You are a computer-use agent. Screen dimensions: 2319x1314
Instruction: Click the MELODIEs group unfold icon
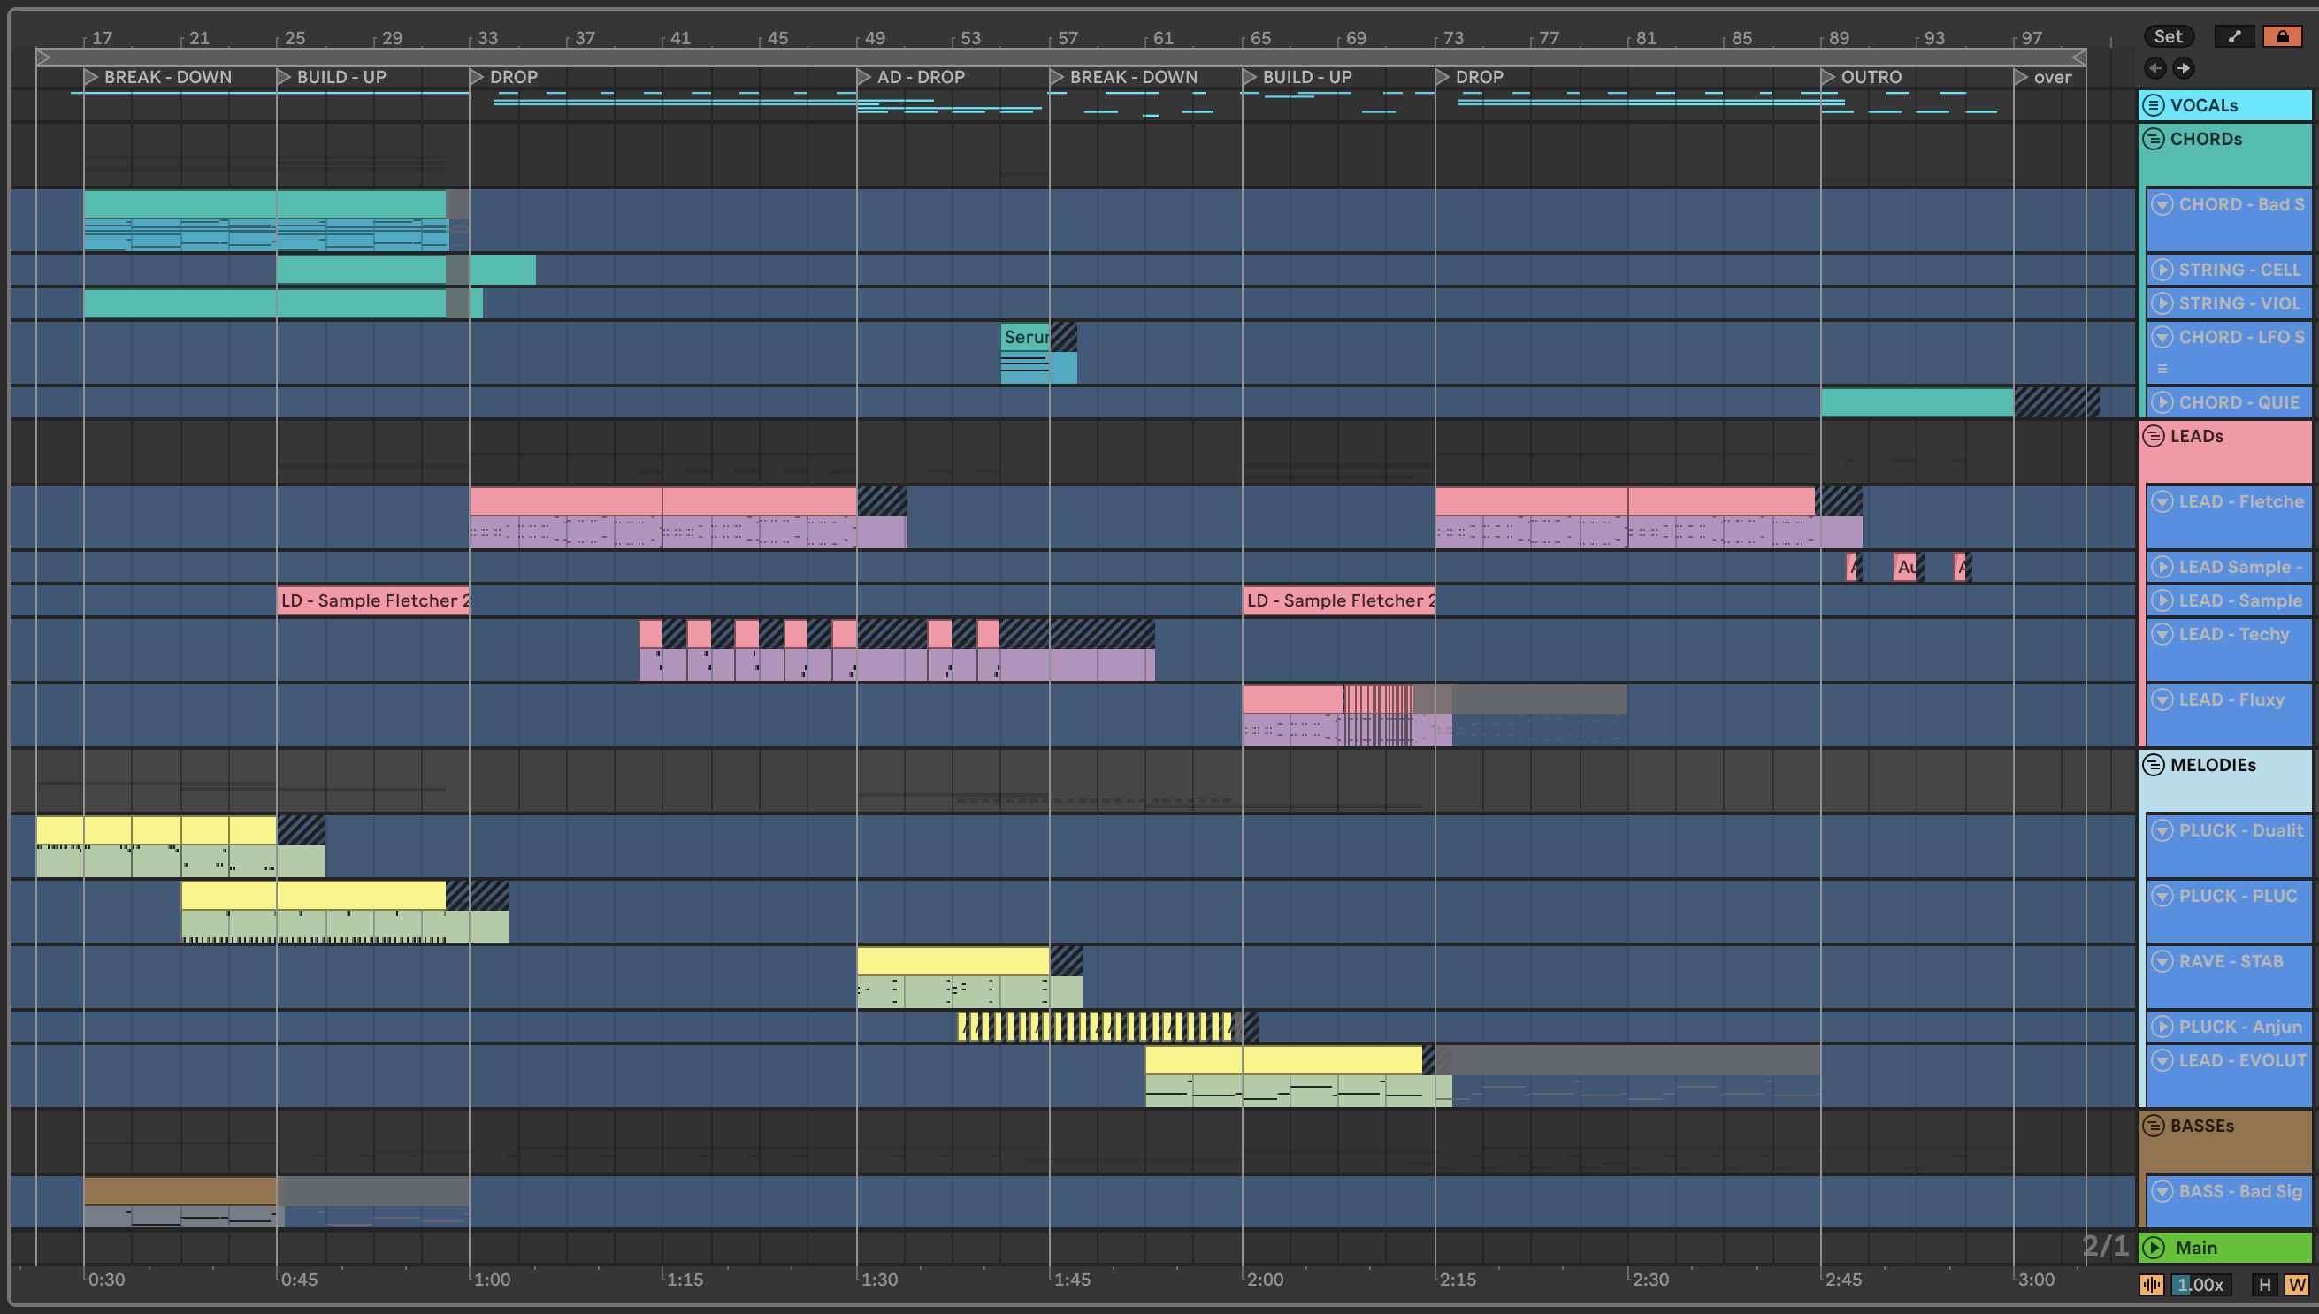(x=2154, y=765)
